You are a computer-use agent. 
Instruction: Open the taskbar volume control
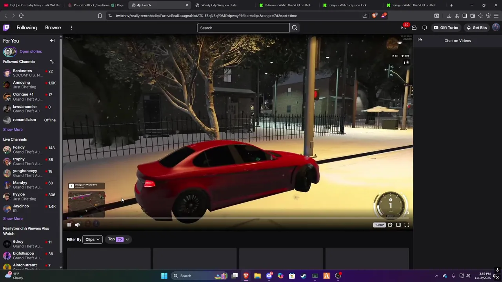468,276
